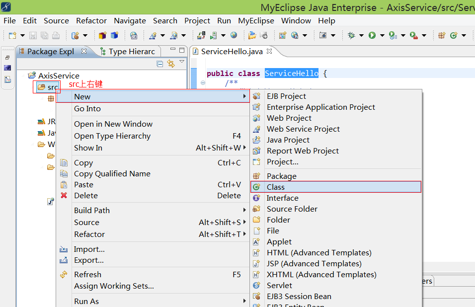Toggle Link with Editor in Package Explorer

tap(171, 64)
